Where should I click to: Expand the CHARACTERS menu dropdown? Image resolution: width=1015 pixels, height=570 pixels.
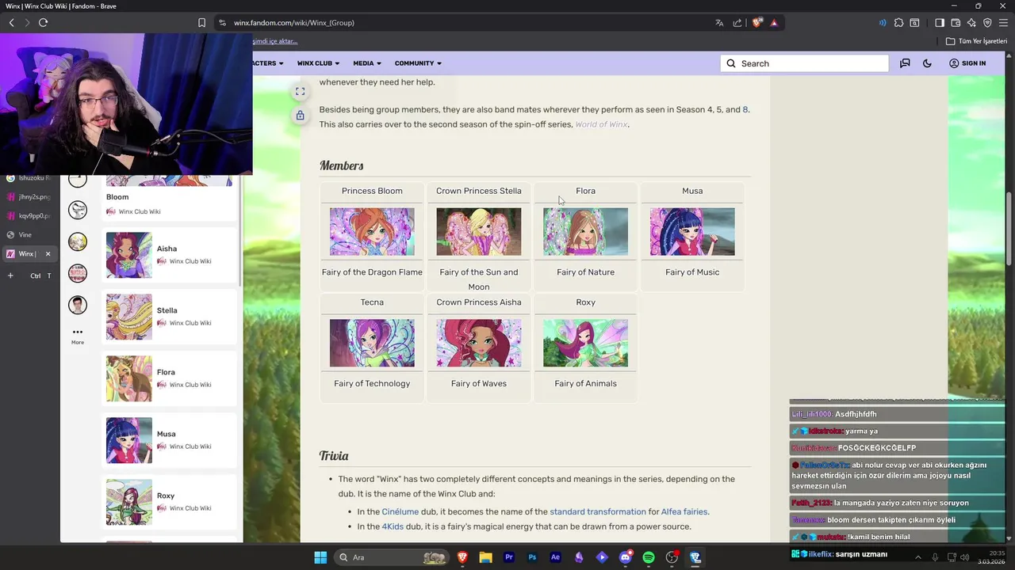click(268, 63)
